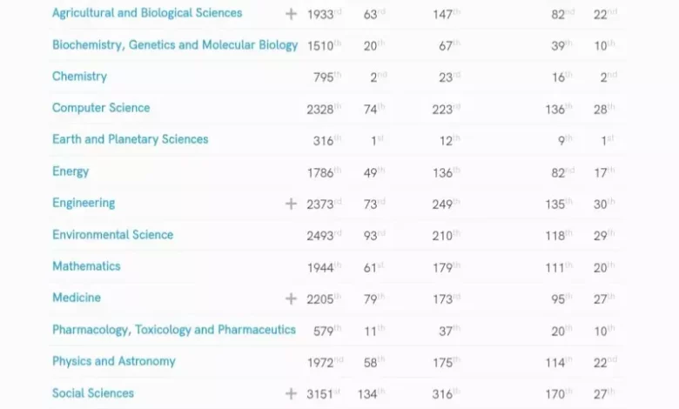Open the Energy subject link
The height and width of the screenshot is (409, 679).
pyautogui.click(x=71, y=171)
